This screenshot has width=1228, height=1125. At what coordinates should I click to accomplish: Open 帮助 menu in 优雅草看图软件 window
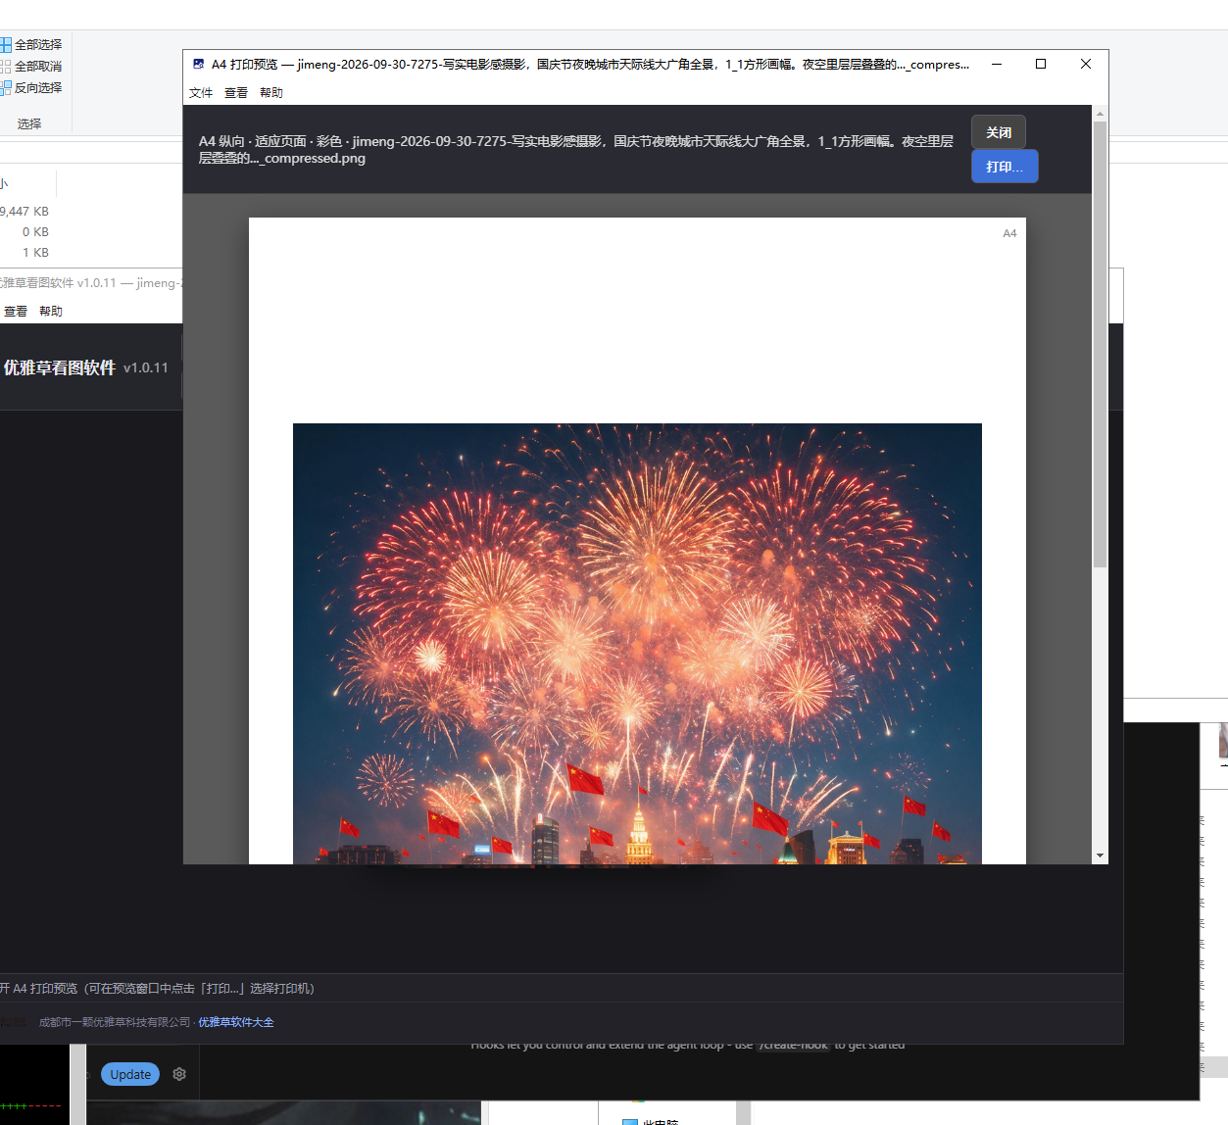(51, 311)
